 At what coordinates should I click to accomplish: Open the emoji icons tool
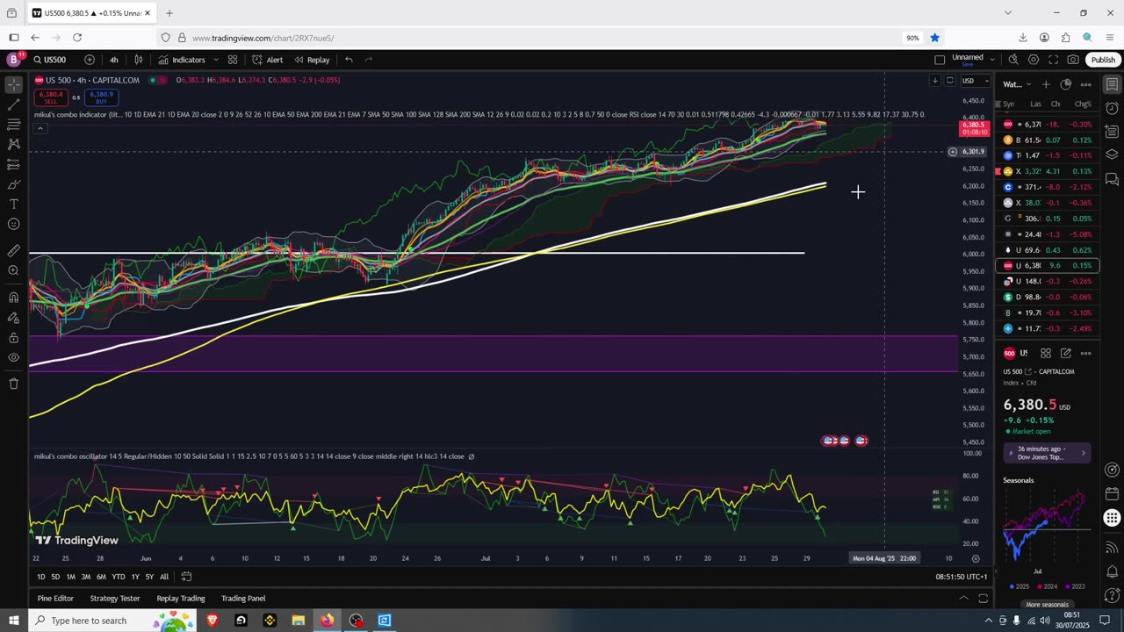[13, 224]
